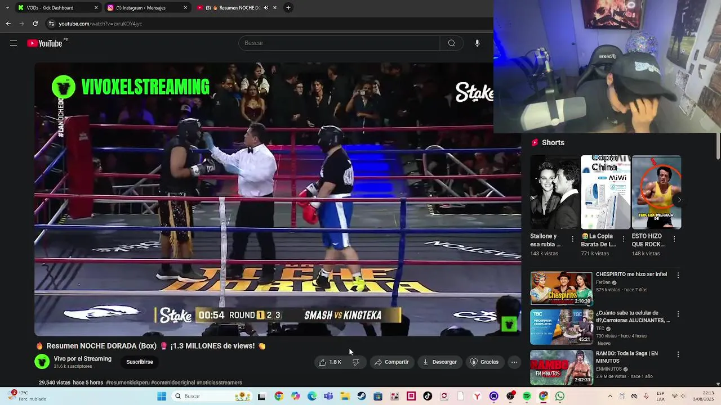Mute the YouTube tab via speaker icon

pos(266,8)
